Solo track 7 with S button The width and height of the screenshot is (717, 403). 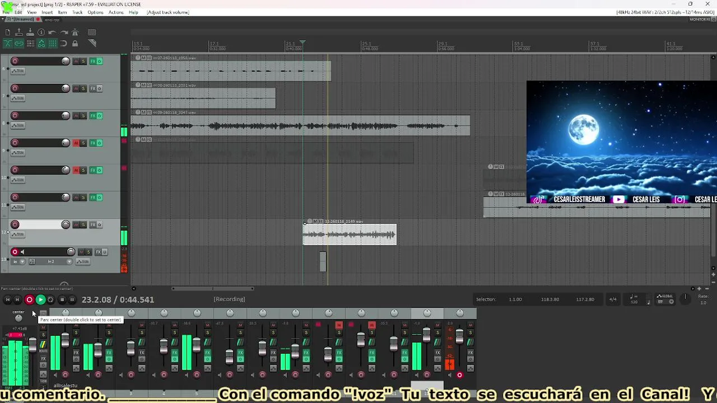coord(83,88)
